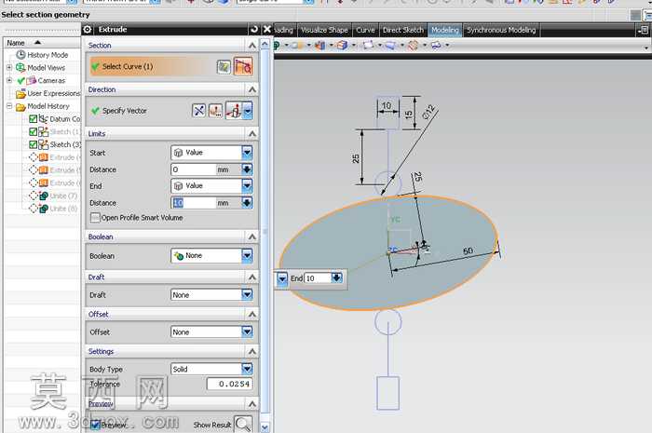Click the on-screen End value box
Viewport: 652px width, 433px height.
[x=318, y=278]
